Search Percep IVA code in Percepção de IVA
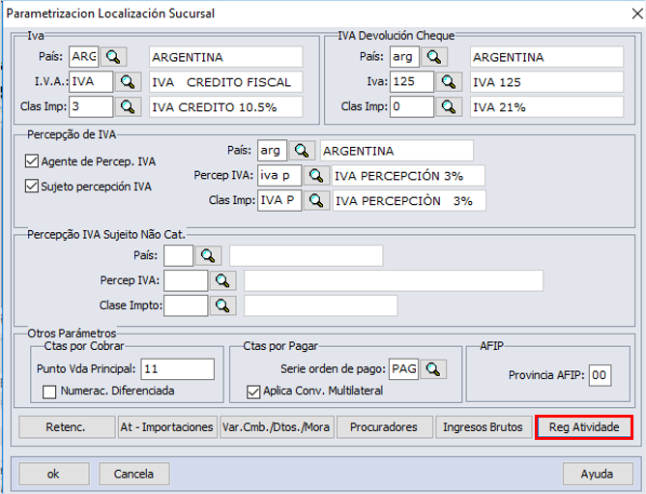This screenshot has width=646, height=494. tap(316, 176)
